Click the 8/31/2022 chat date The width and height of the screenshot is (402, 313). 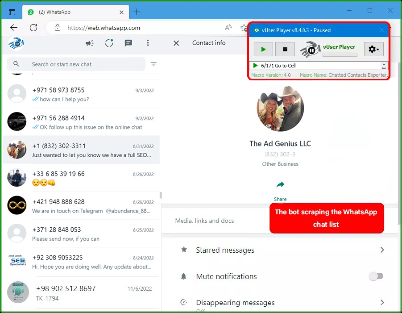pos(143,146)
